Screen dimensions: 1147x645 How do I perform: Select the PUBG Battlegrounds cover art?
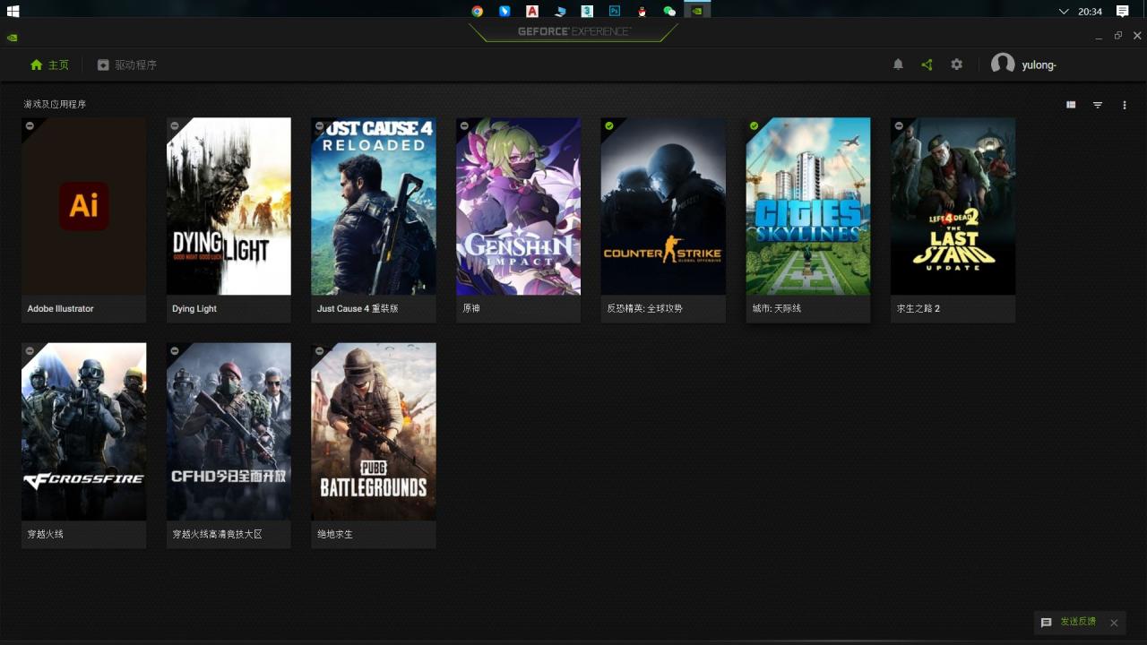pos(374,431)
